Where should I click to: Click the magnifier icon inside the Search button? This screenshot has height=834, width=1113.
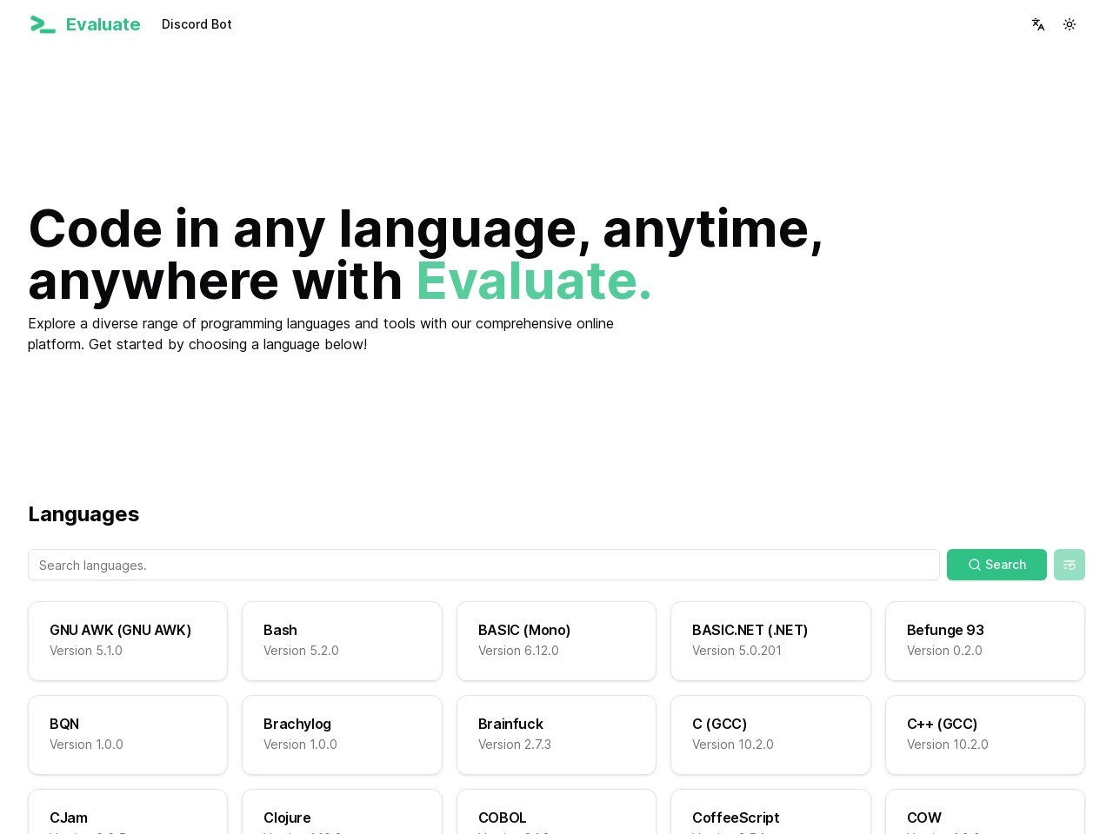(x=975, y=565)
